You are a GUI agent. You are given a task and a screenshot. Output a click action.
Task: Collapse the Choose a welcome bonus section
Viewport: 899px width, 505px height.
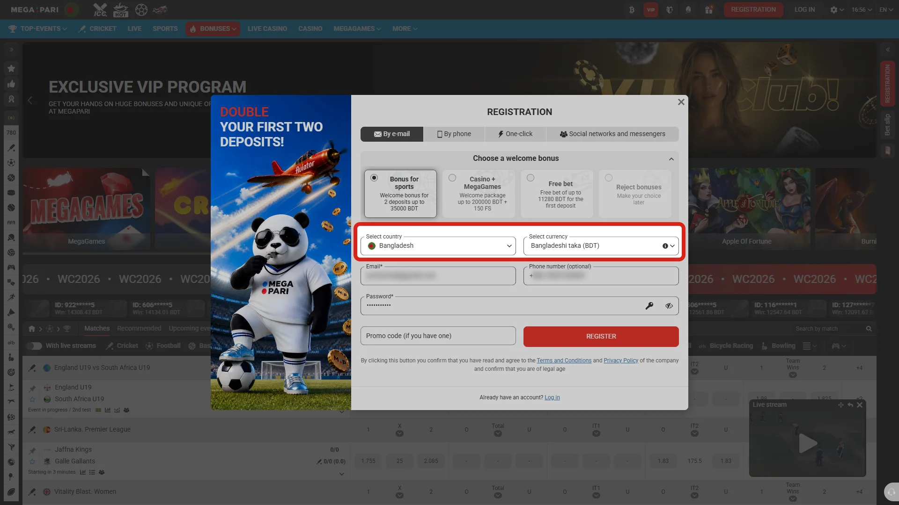[x=671, y=159]
